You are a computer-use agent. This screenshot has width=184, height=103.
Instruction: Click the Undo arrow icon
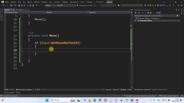37,5
